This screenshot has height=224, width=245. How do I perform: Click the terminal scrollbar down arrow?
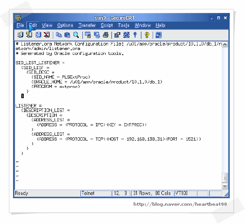point(225,186)
